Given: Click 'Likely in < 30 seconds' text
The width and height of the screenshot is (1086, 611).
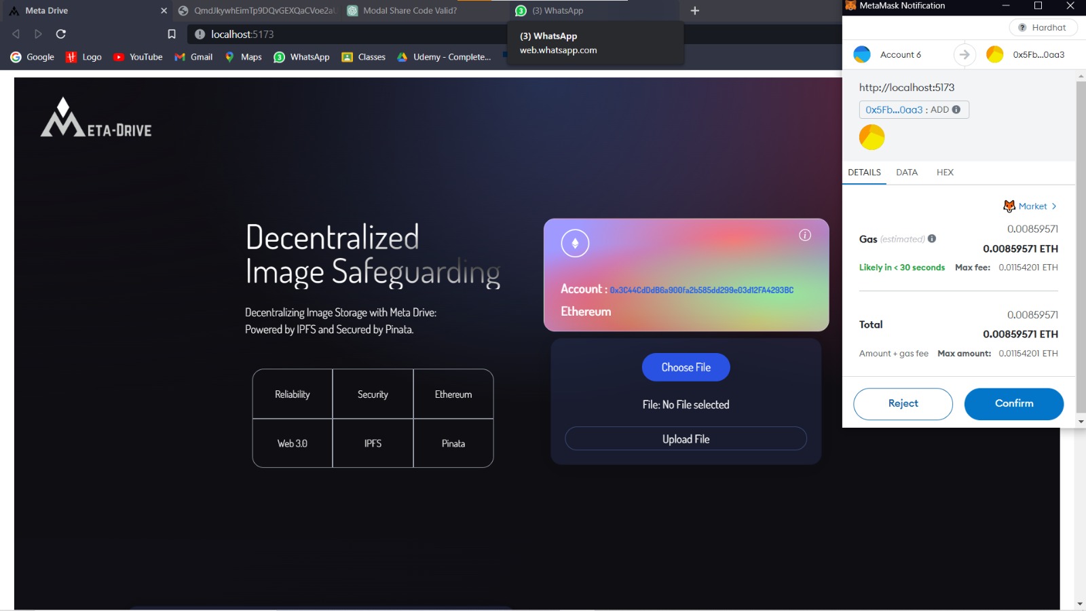Looking at the screenshot, I should [x=901, y=267].
